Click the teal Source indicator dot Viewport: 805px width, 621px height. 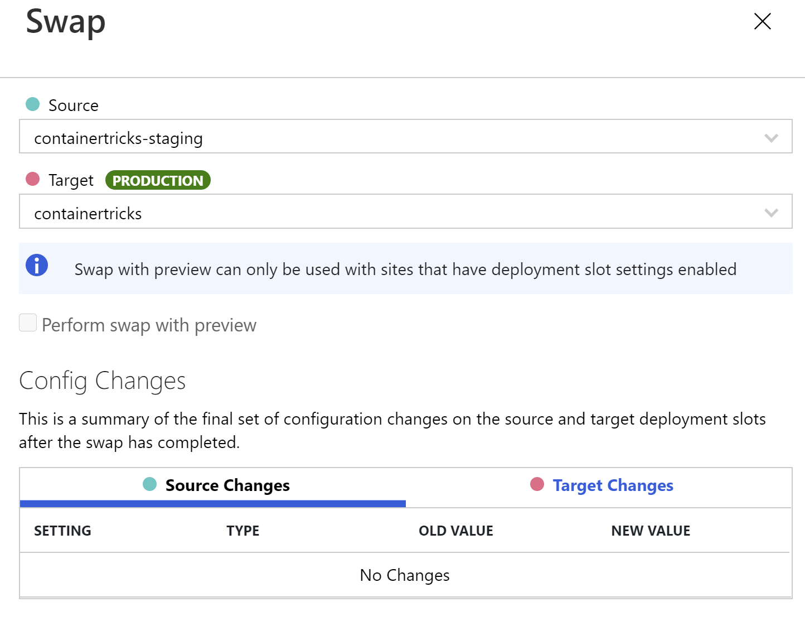33,104
